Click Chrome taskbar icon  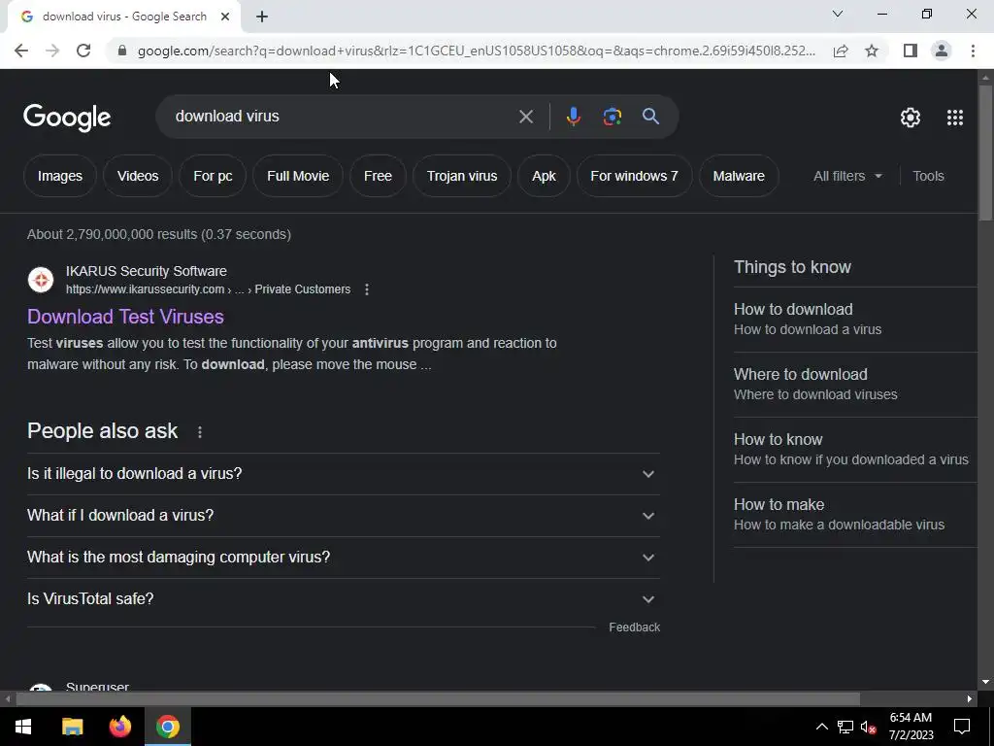coord(168,727)
